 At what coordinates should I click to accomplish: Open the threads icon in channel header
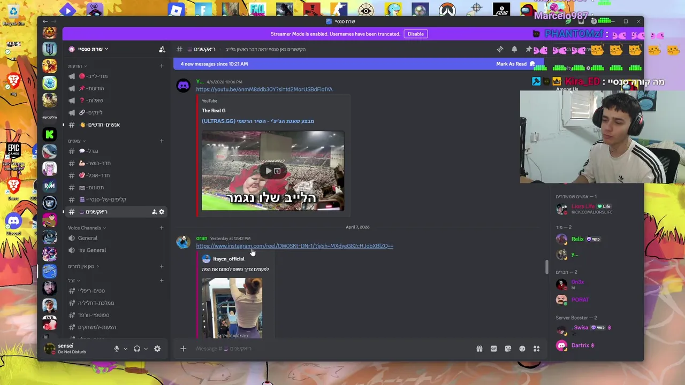pos(500,49)
